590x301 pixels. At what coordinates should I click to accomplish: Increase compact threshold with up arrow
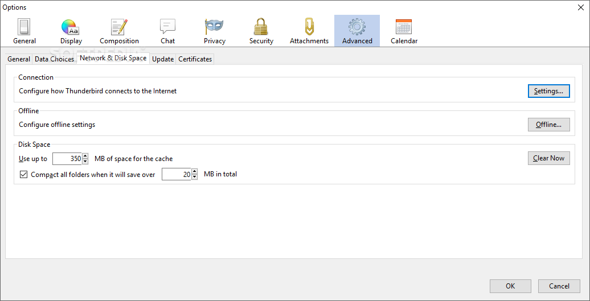click(195, 171)
